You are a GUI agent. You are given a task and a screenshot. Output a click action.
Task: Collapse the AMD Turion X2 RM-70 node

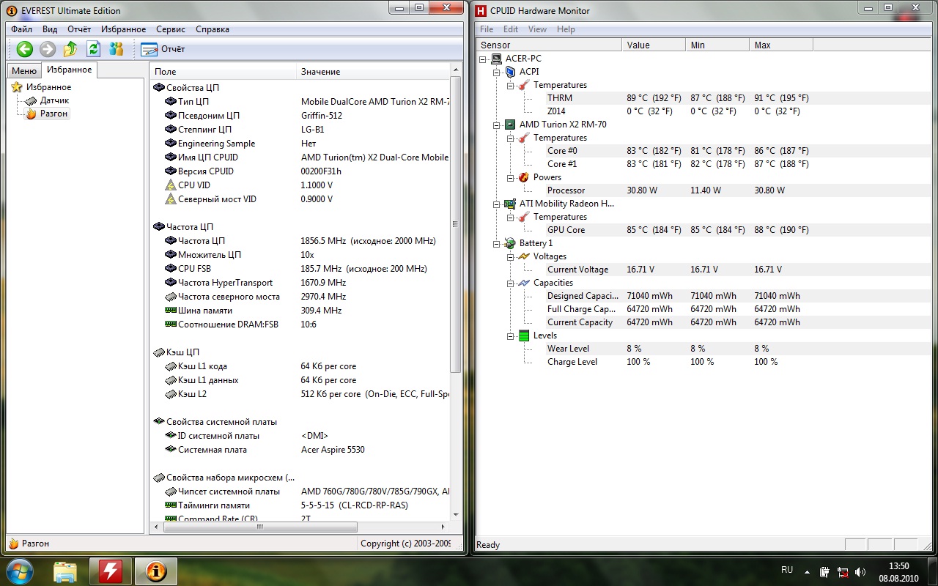pyautogui.click(x=497, y=125)
